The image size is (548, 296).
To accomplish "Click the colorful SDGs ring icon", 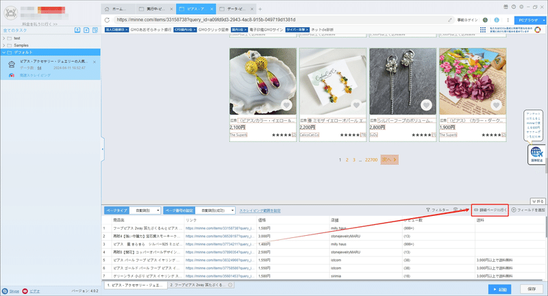I will [538, 29].
